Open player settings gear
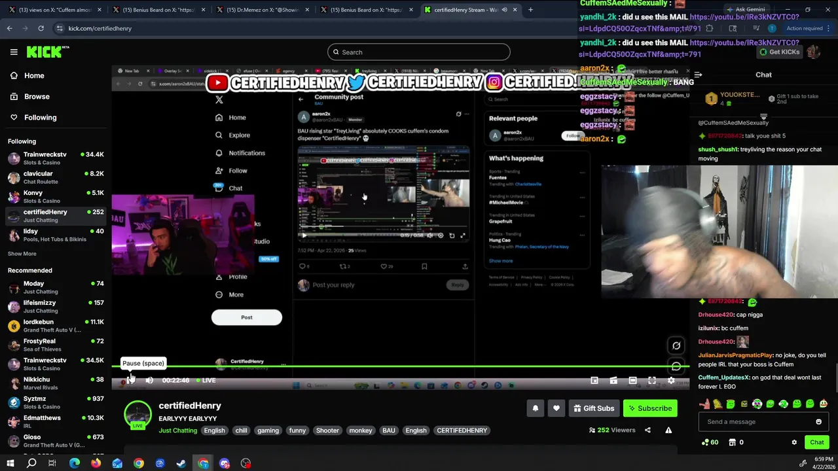Screen dimensions: 838x471 671,380
